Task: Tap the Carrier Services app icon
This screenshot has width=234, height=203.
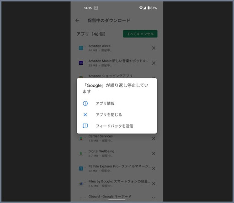Action: click(x=81, y=138)
